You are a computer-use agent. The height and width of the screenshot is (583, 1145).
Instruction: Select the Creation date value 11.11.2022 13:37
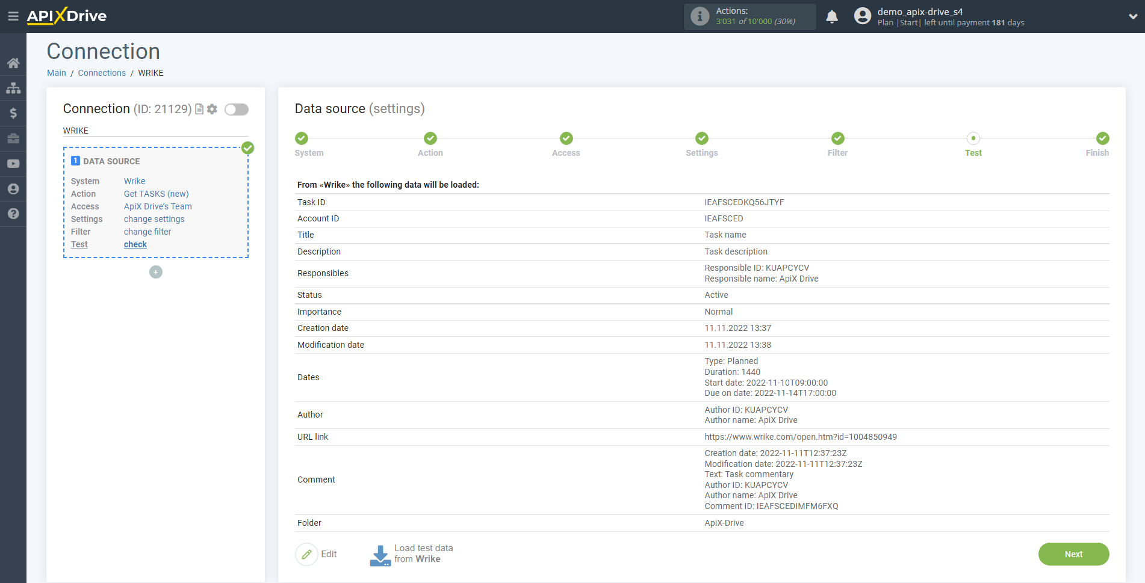tap(737, 328)
